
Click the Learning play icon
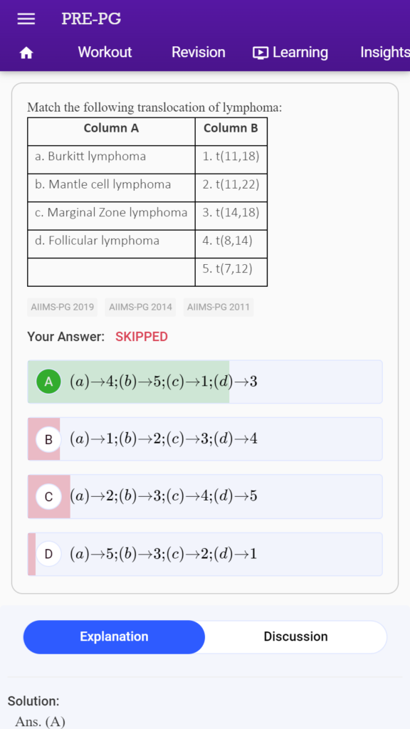(261, 53)
